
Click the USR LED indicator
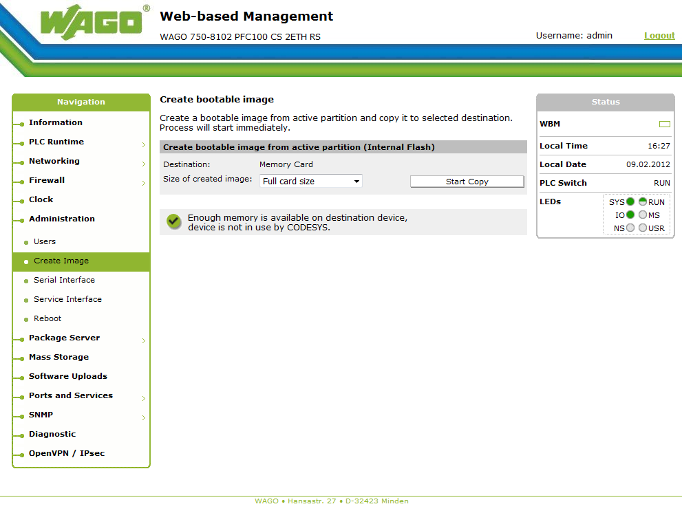(642, 228)
